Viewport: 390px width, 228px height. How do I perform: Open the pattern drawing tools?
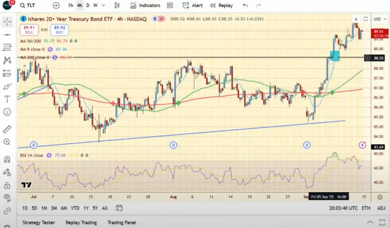click(x=7, y=60)
